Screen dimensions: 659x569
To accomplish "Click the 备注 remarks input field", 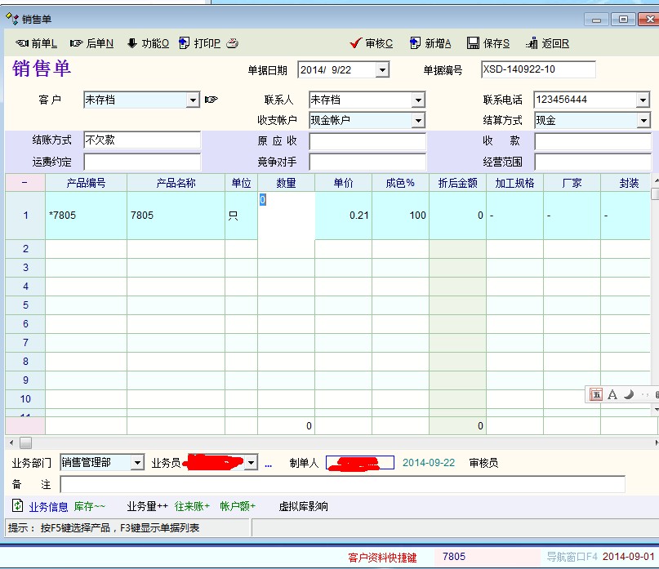I will tap(342, 485).
